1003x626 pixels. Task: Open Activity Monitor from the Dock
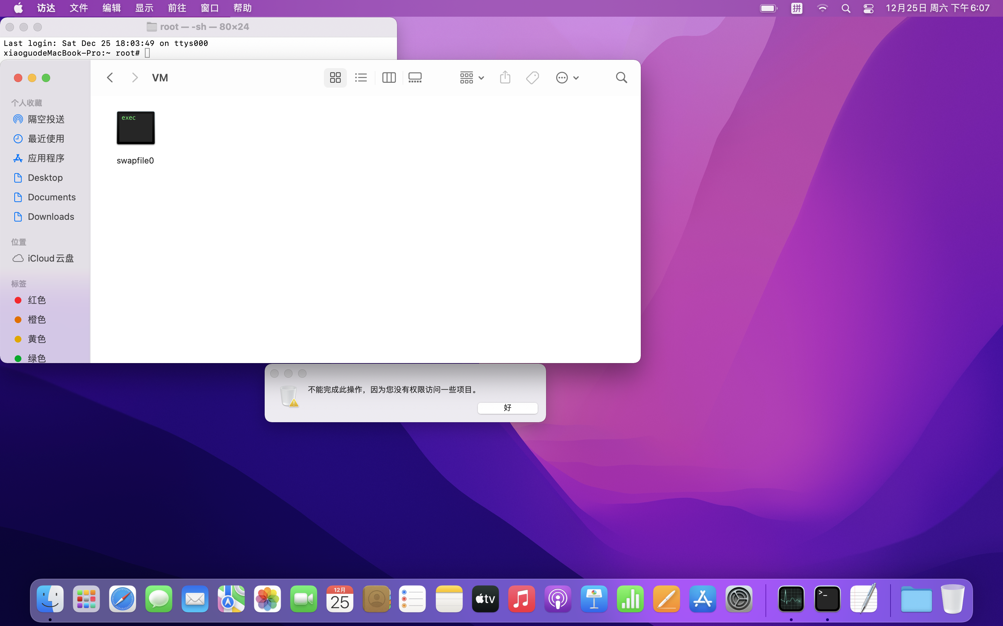pos(791,599)
